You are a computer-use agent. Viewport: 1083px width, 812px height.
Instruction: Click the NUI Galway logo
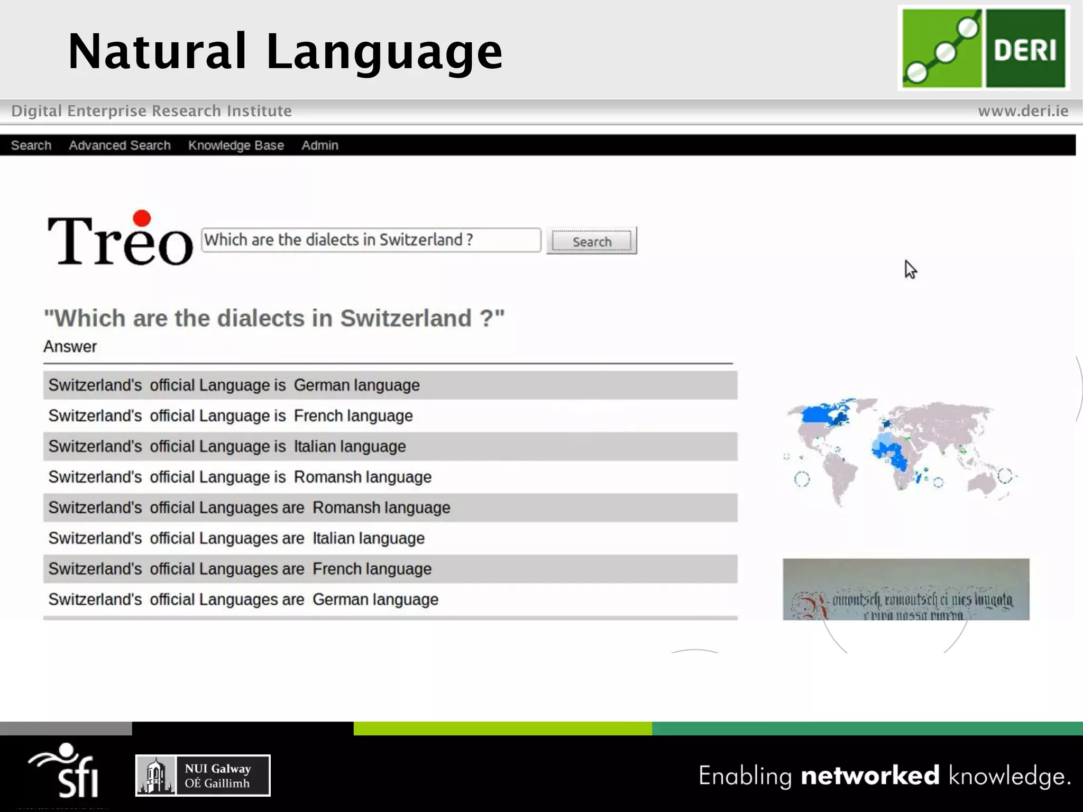tap(203, 775)
